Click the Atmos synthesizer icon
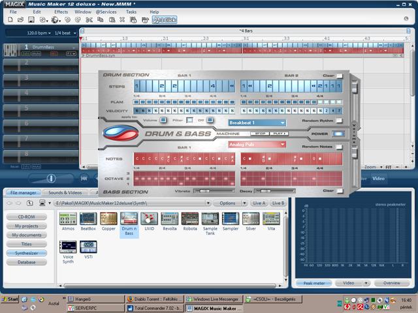Screen dimensions: 418x313 coord(67,219)
